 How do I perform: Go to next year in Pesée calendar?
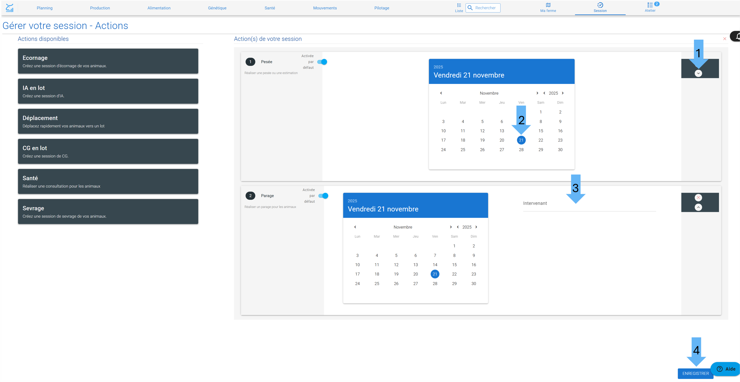(x=562, y=93)
